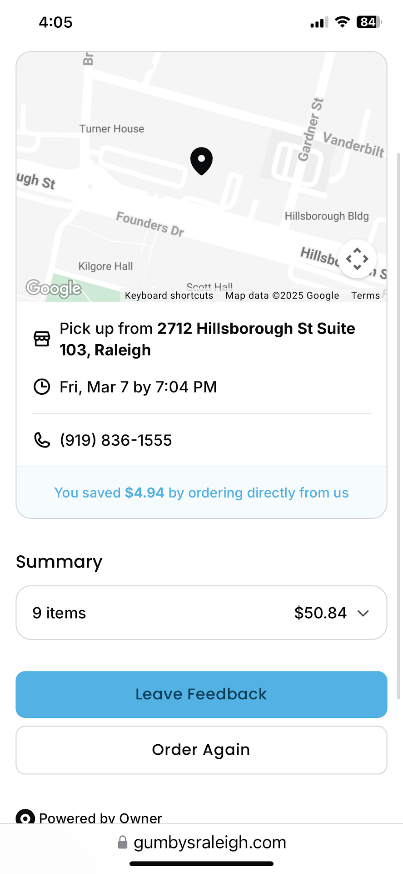Call (919) 836-1555 phone number
This screenshot has width=403, height=874.
click(x=116, y=440)
